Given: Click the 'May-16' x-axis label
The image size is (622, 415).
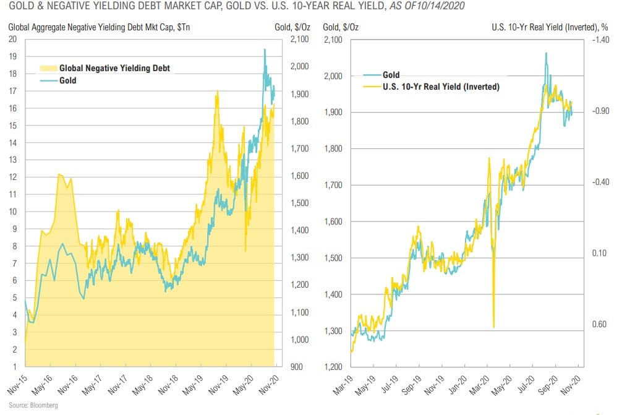Looking at the screenshot, I should pyautogui.click(x=43, y=384).
